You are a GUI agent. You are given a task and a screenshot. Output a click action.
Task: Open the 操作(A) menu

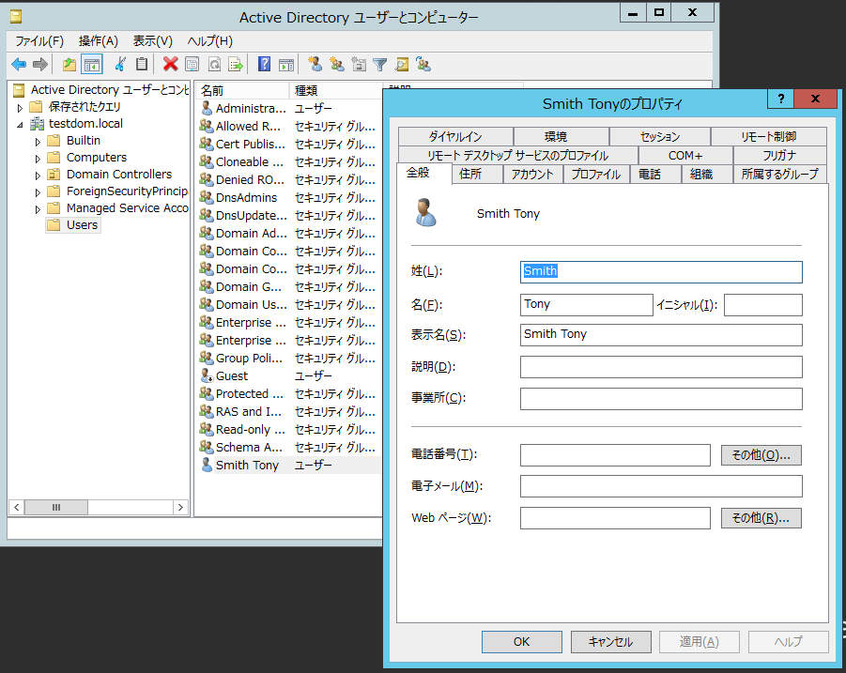click(x=99, y=41)
